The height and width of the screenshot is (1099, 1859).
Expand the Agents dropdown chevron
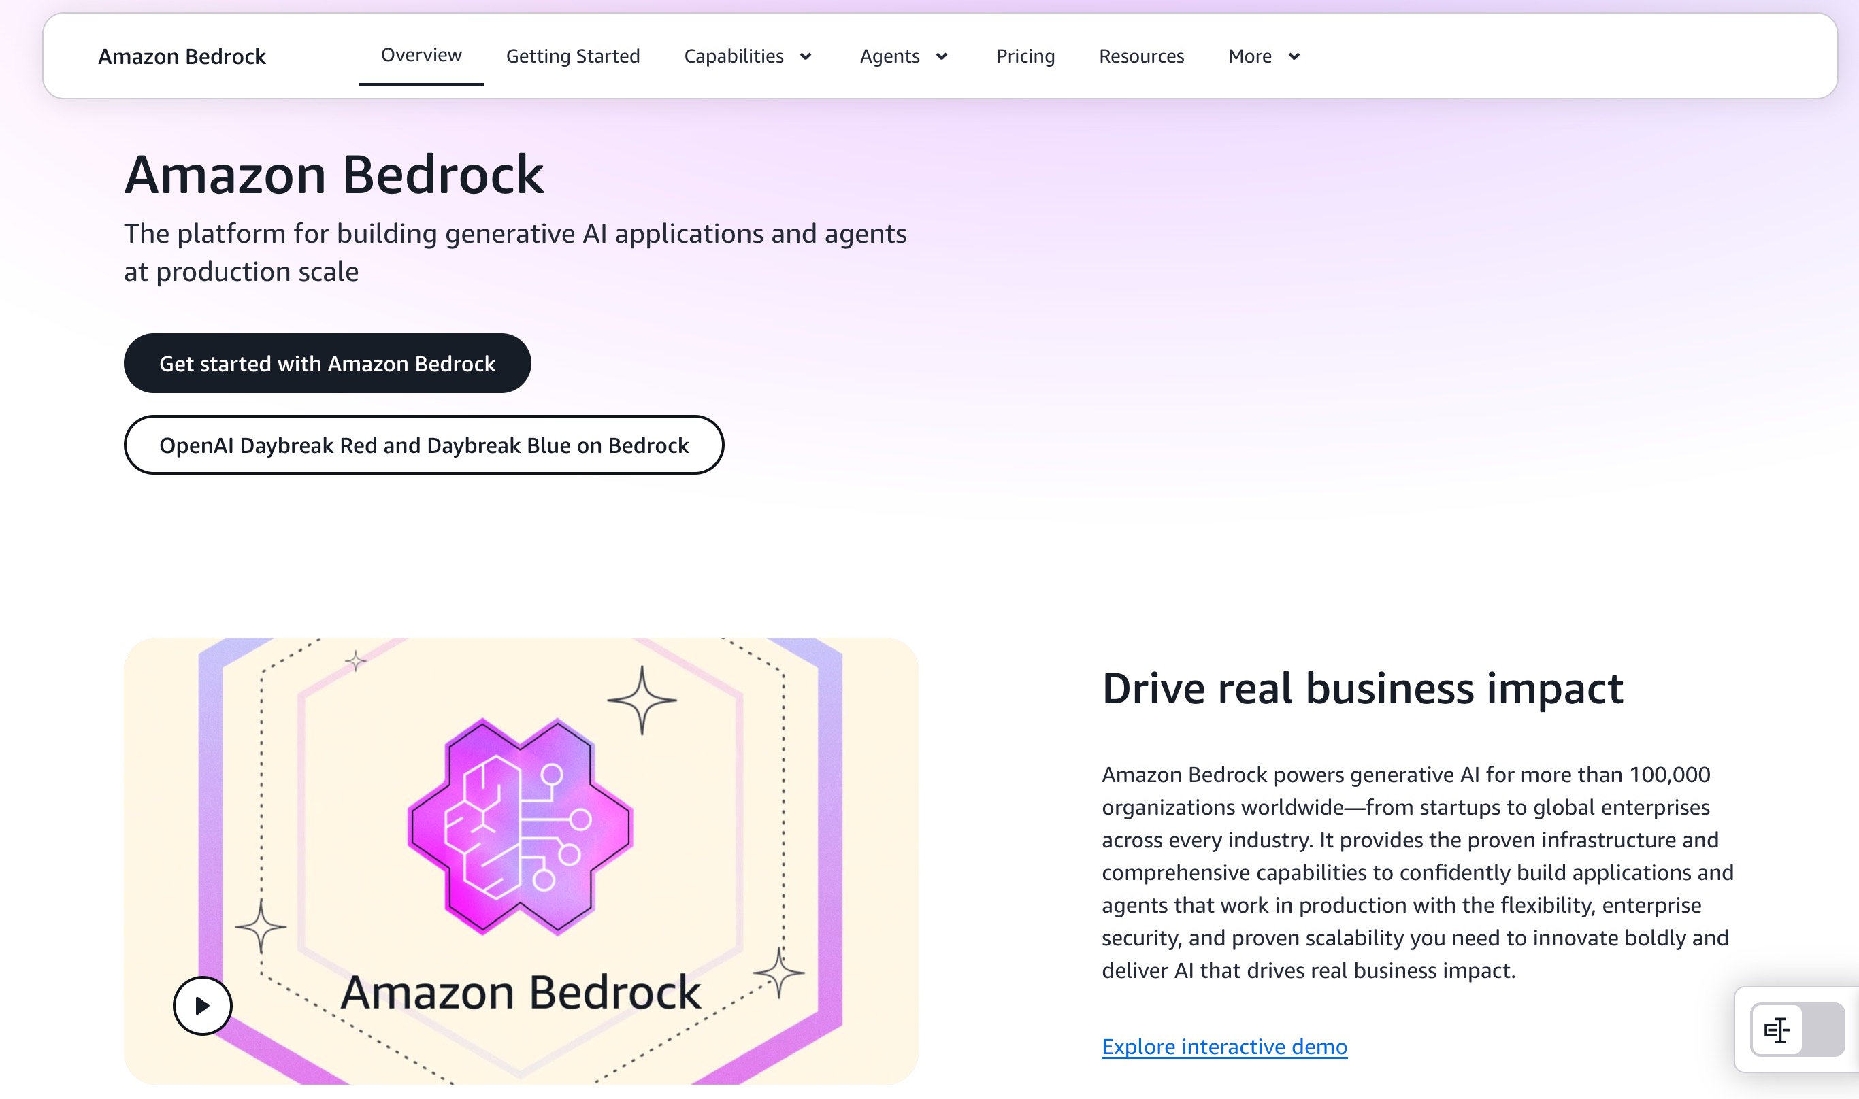pos(942,56)
